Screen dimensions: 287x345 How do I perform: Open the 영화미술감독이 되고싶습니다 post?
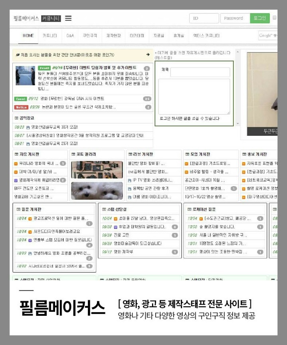point(138,244)
